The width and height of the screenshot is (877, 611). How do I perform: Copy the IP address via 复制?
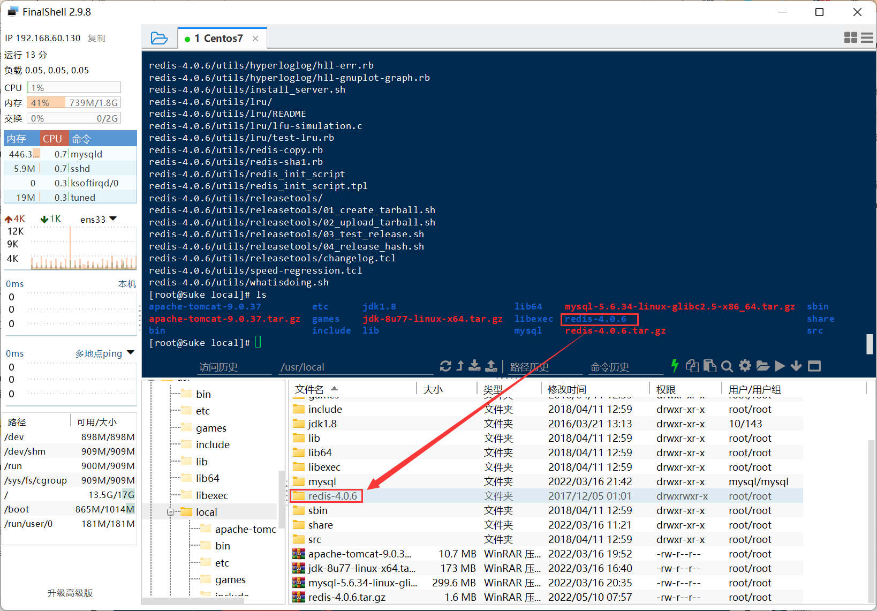point(96,39)
